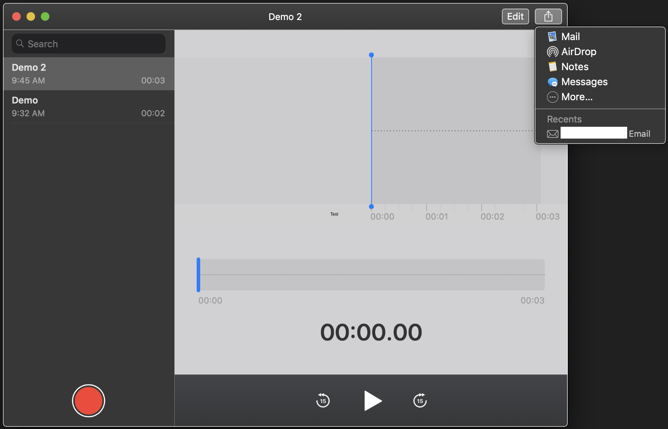Click the More ellipsis circle icon
Viewport: 668px width, 429px height.
[552, 97]
